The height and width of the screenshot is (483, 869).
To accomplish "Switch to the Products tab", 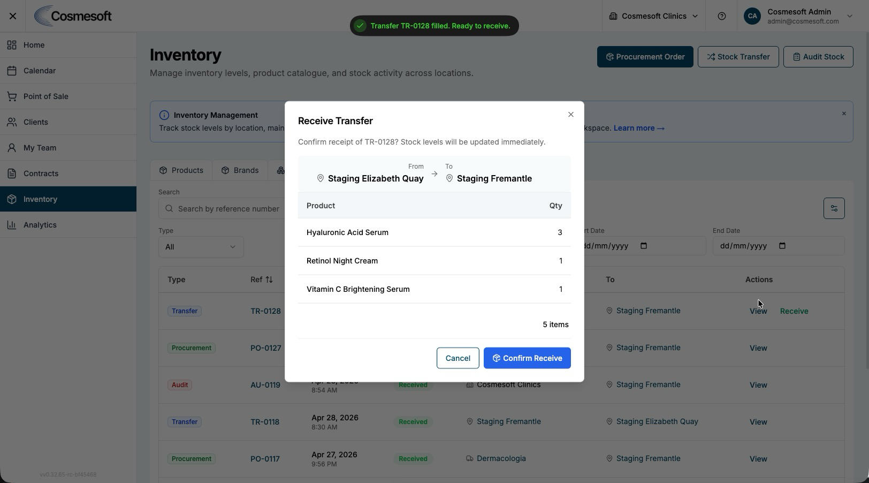I will point(181,170).
